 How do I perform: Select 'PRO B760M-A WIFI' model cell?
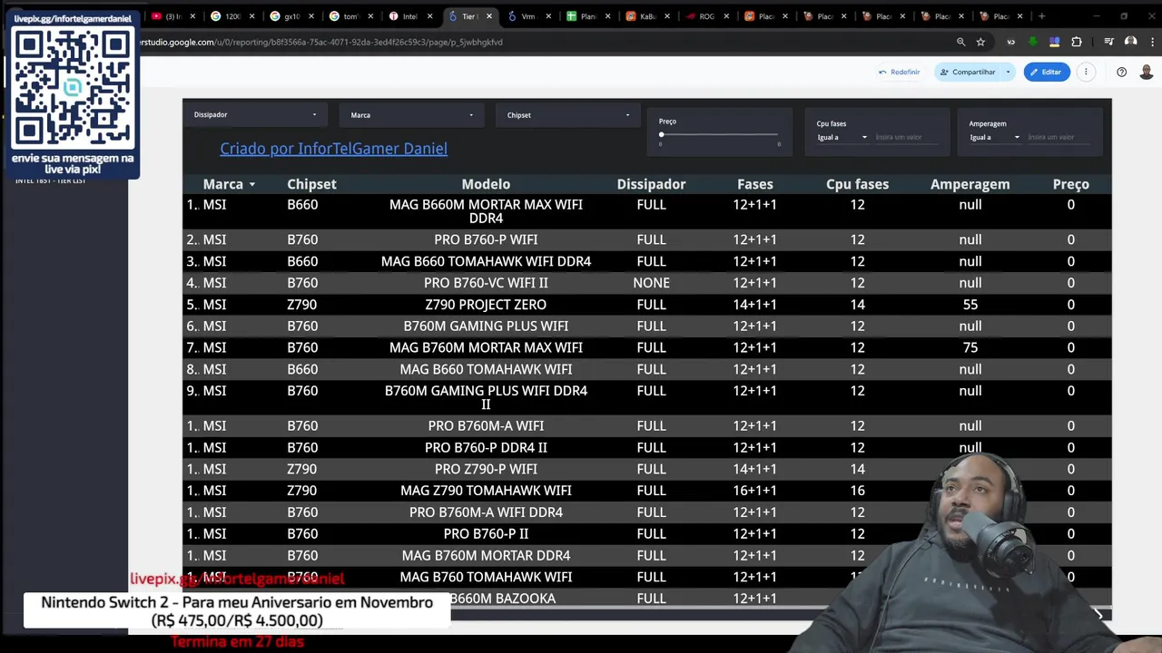click(486, 425)
